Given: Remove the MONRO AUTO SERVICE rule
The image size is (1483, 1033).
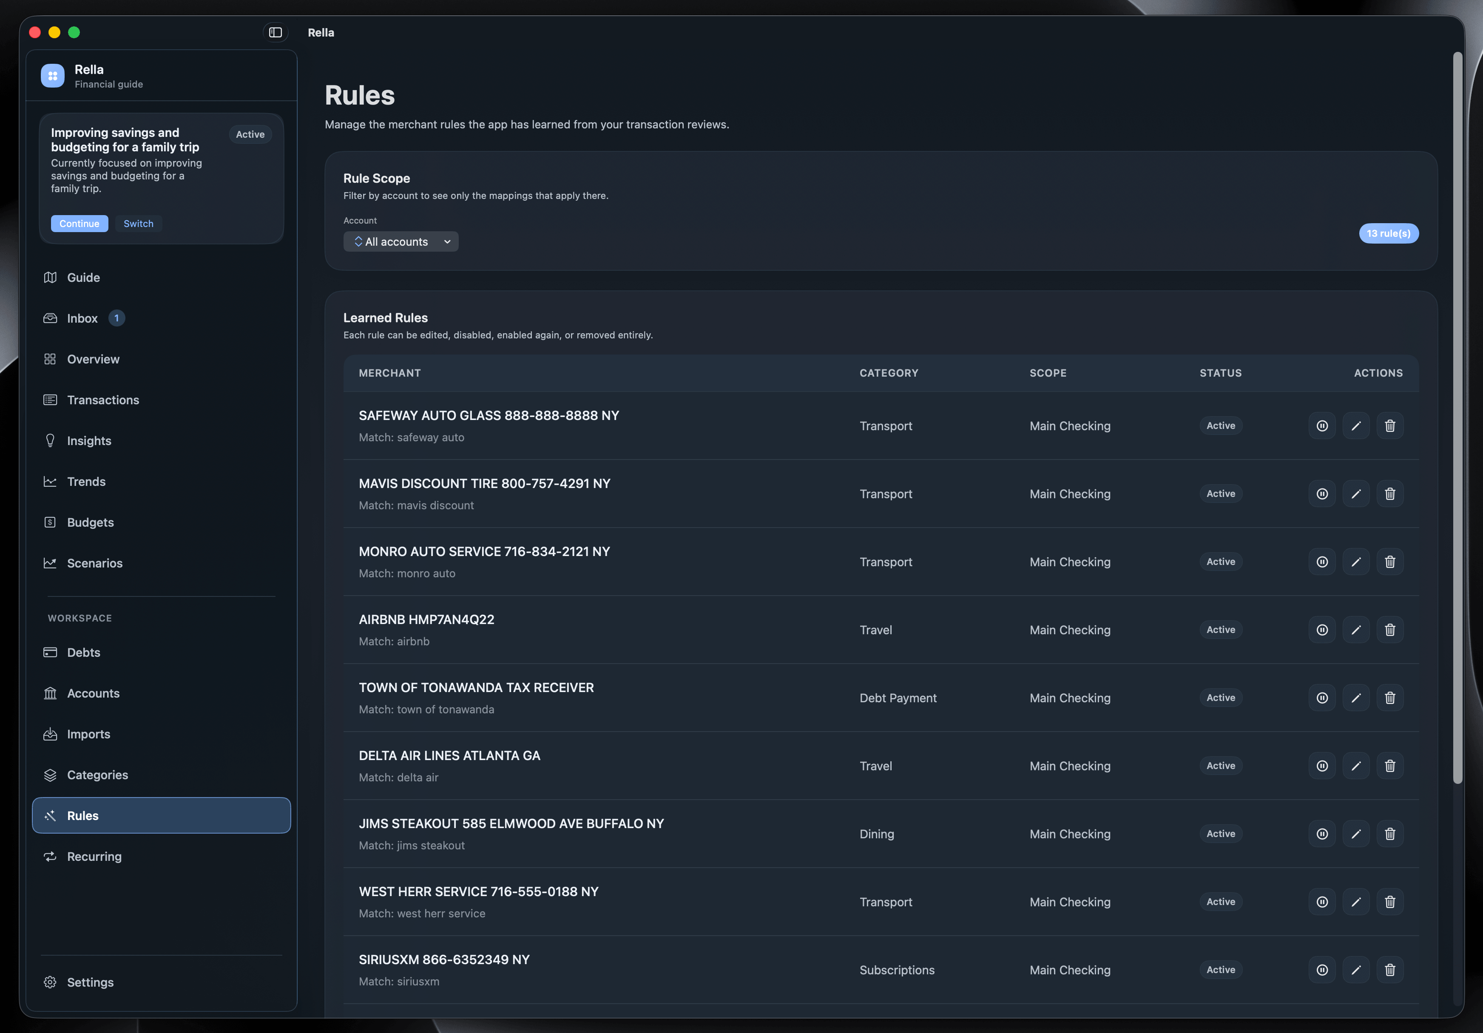Looking at the screenshot, I should click(x=1390, y=562).
